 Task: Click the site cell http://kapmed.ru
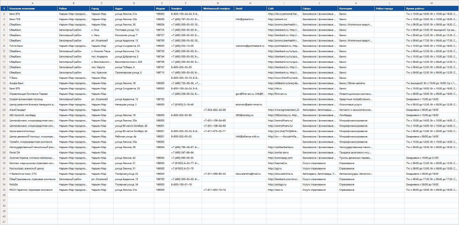[x=284, y=163]
